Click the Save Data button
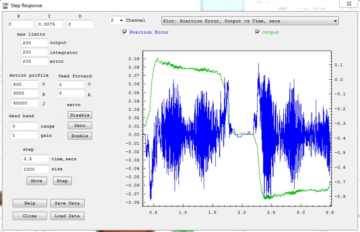Screen dimensions: 360x232 point(67,203)
